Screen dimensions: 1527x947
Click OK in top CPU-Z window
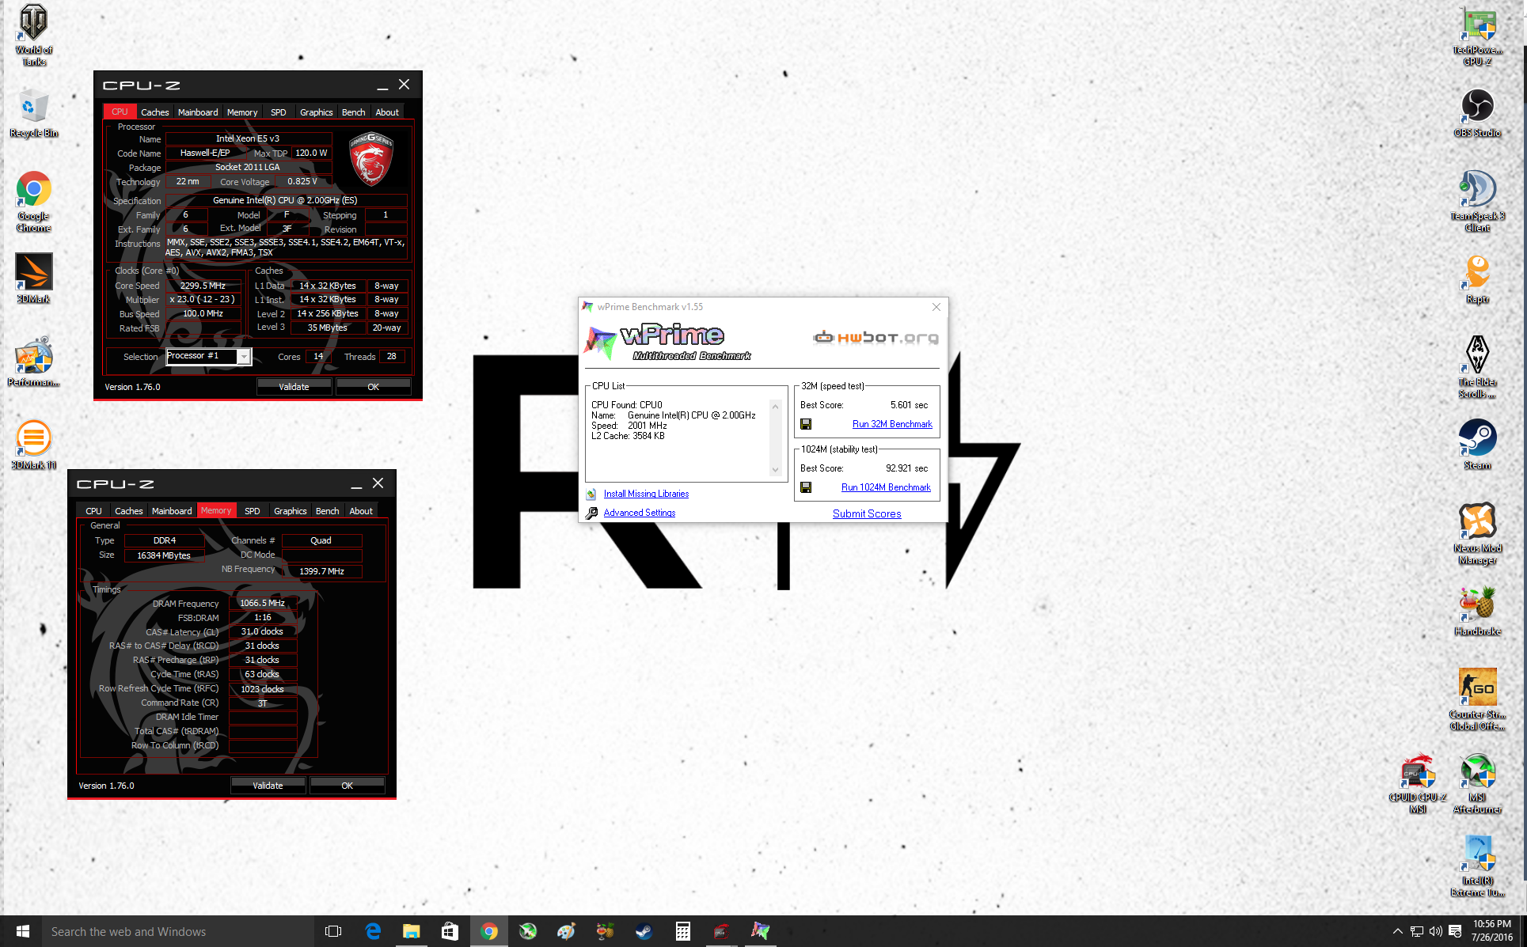click(x=374, y=387)
